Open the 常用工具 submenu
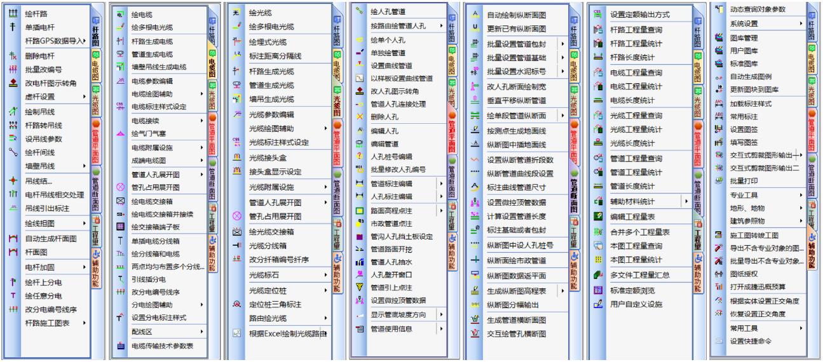The width and height of the screenshot is (823, 362). pyautogui.click(x=801, y=328)
